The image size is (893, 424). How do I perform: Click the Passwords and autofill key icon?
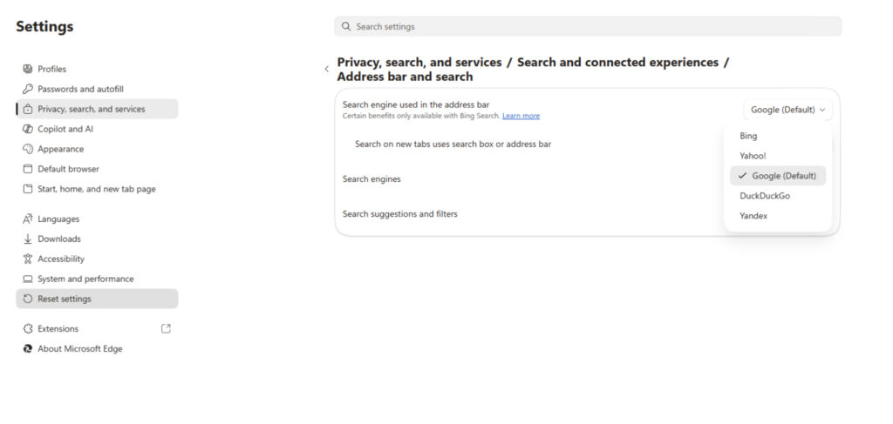pos(27,89)
